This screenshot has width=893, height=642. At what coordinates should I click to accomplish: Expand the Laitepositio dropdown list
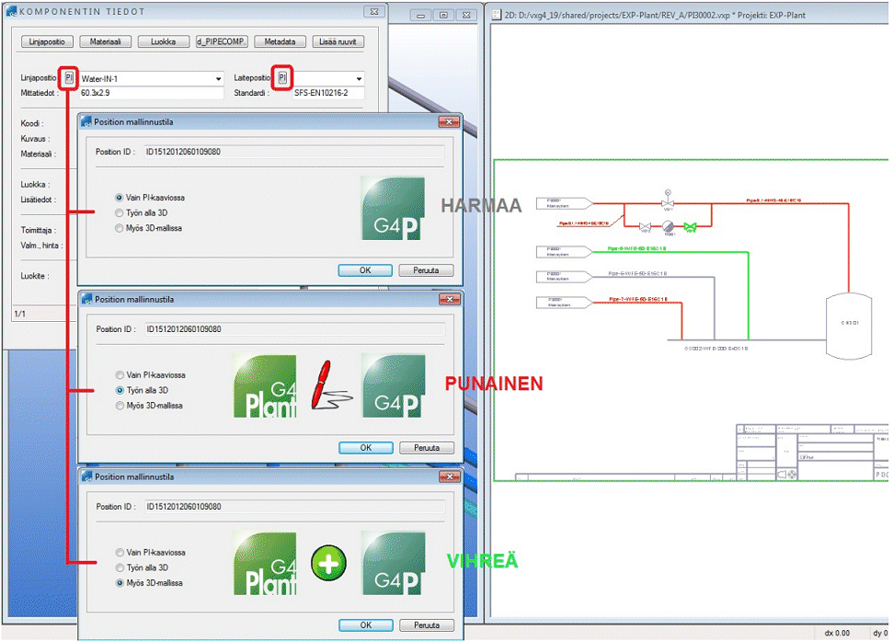click(359, 79)
